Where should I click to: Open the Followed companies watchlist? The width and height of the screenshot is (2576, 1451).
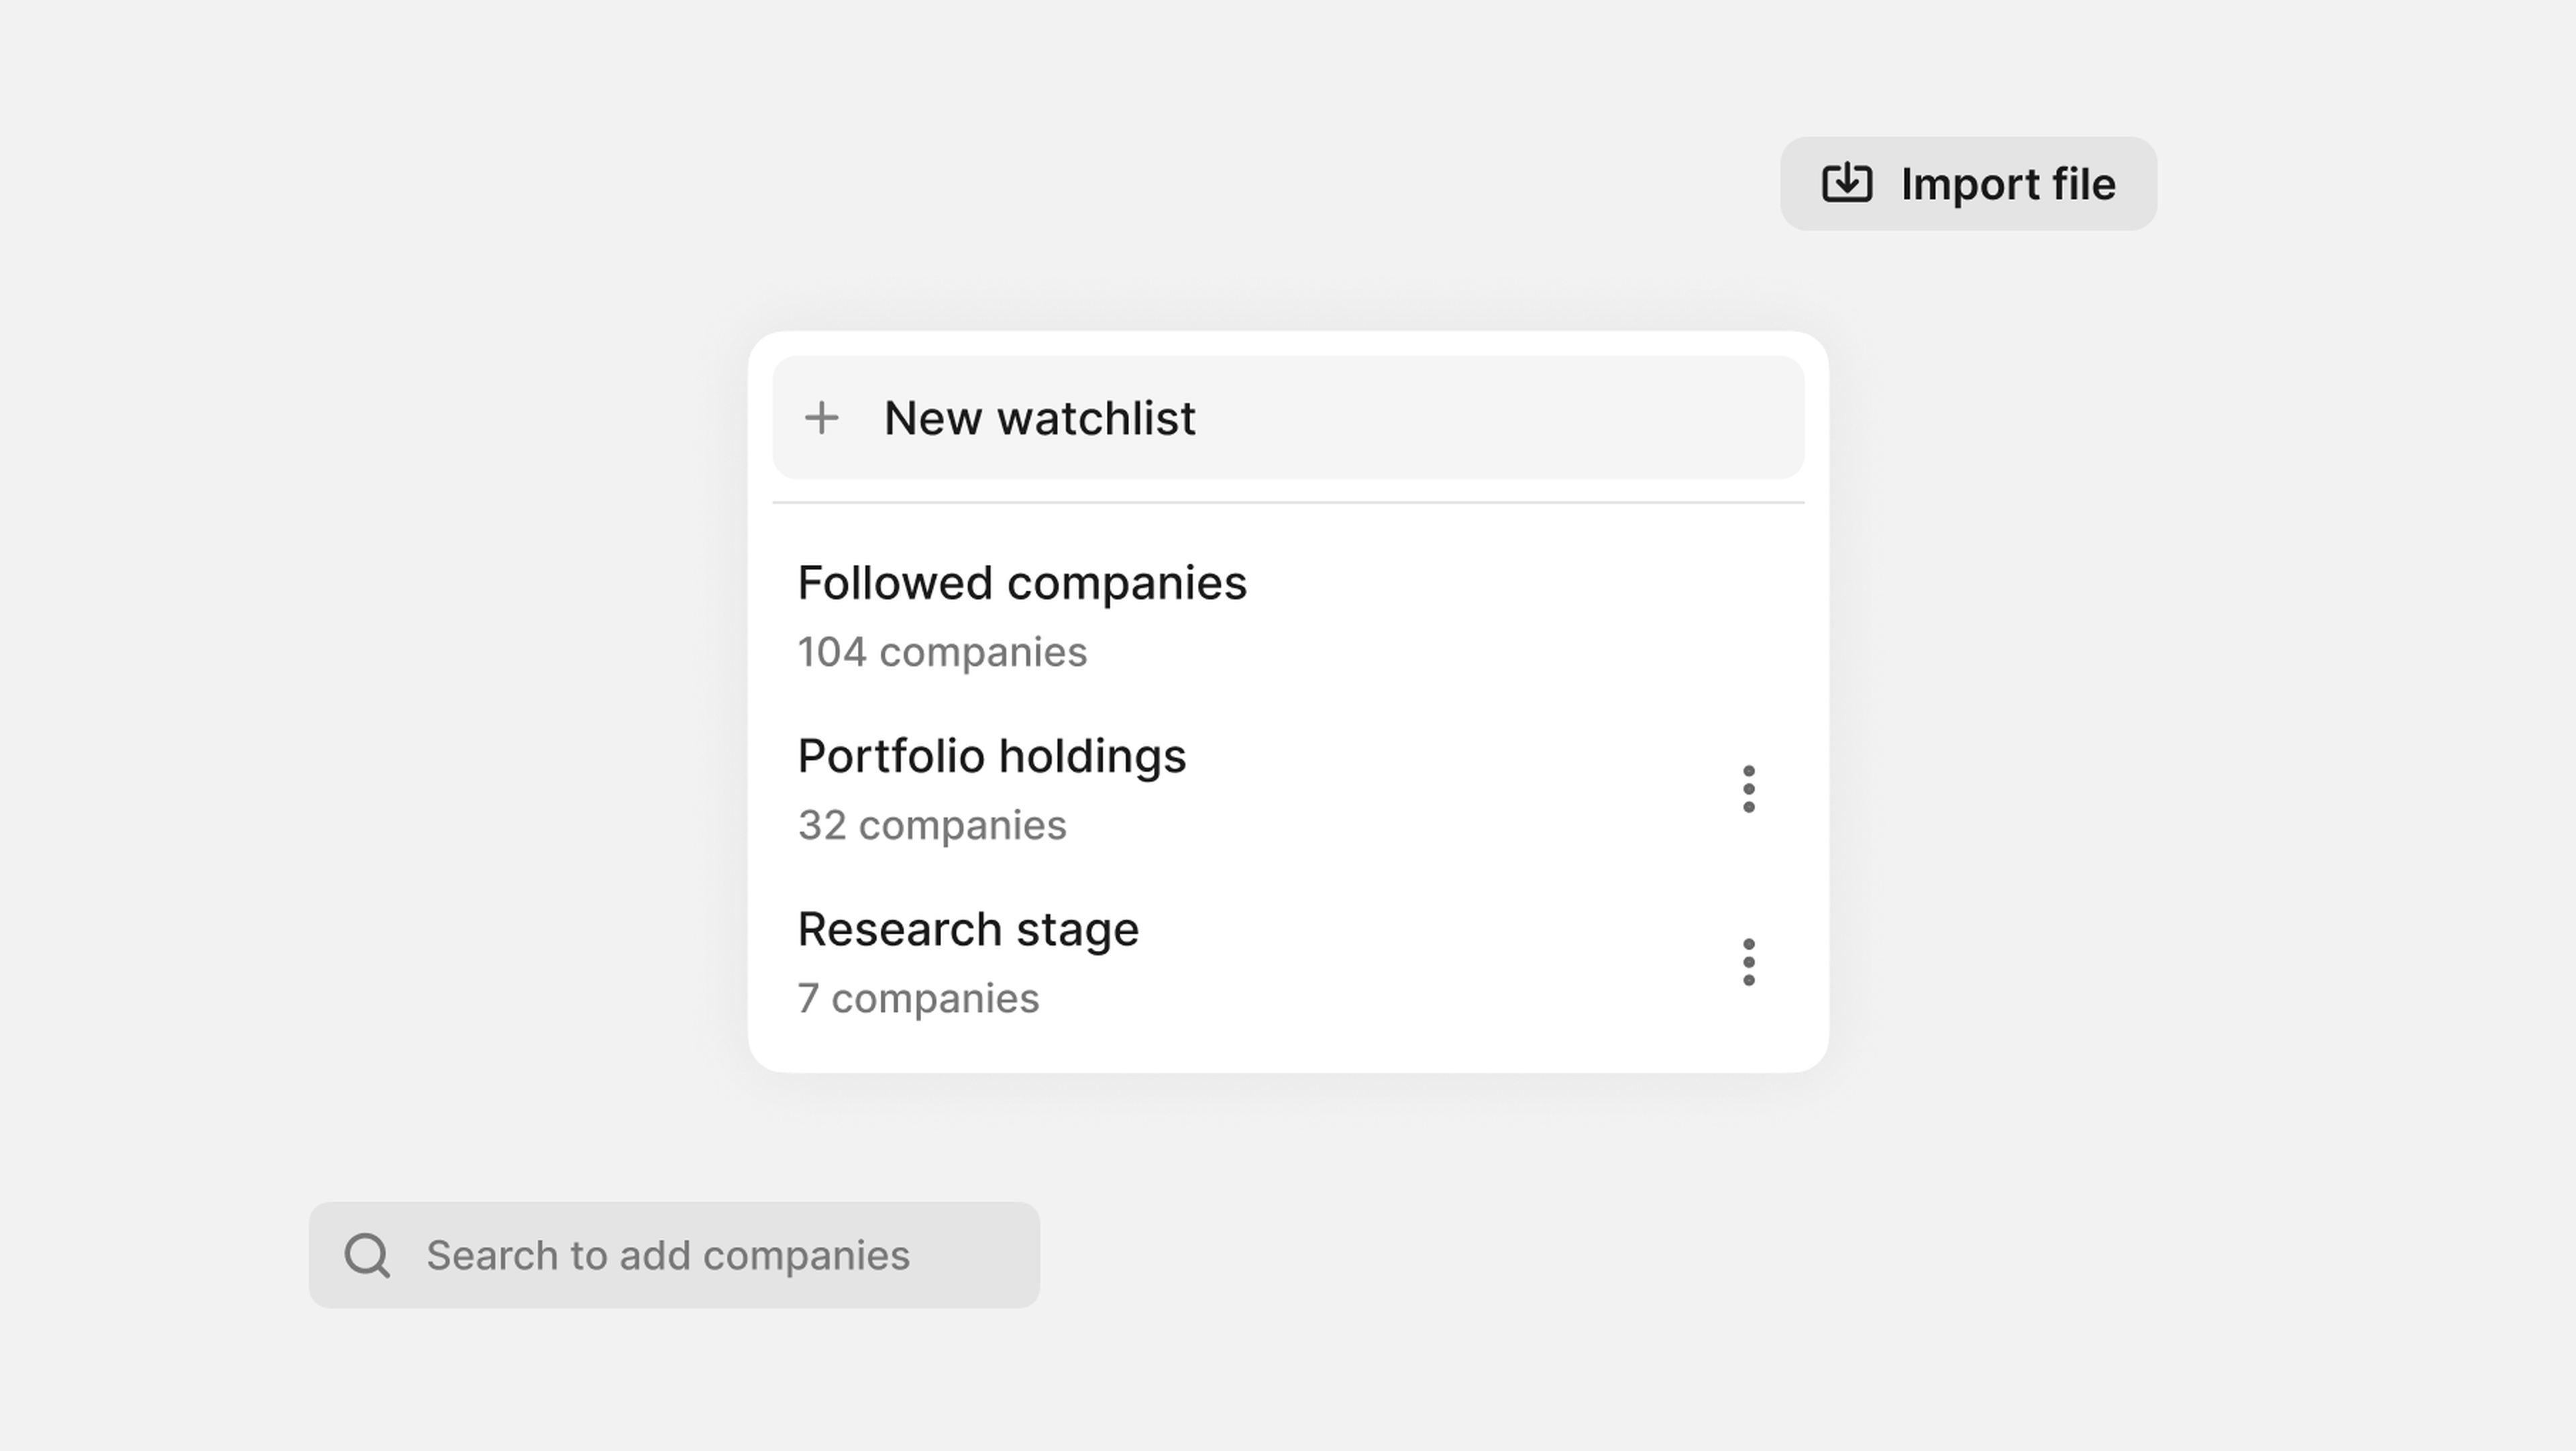coord(1022,583)
